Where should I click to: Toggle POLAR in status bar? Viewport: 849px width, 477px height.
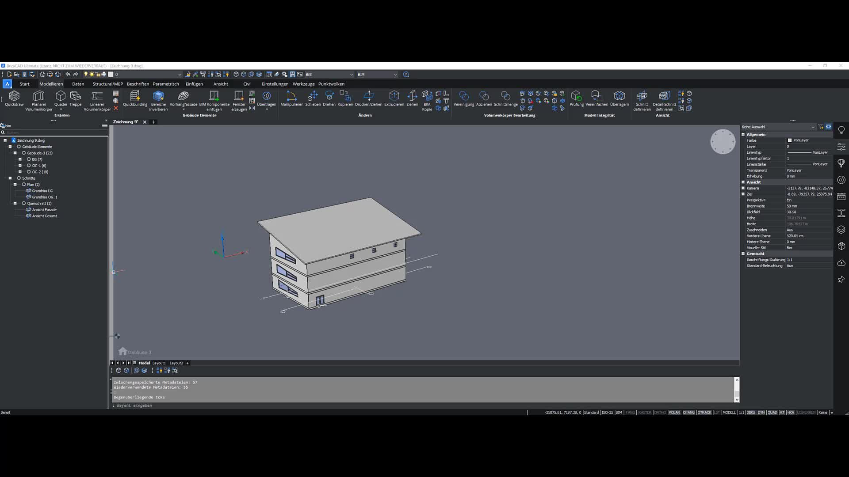pyautogui.click(x=674, y=413)
